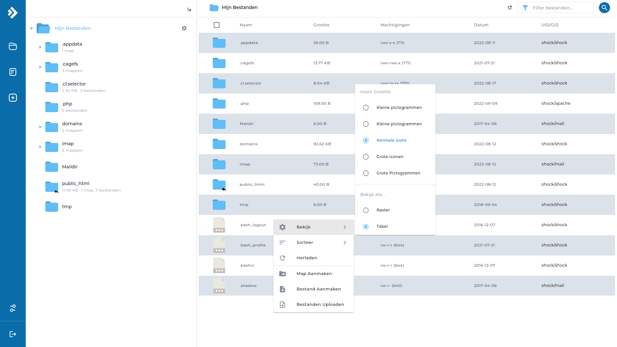Collapse the tree panel with the arrow icon
The width and height of the screenshot is (617, 347).
point(189,10)
